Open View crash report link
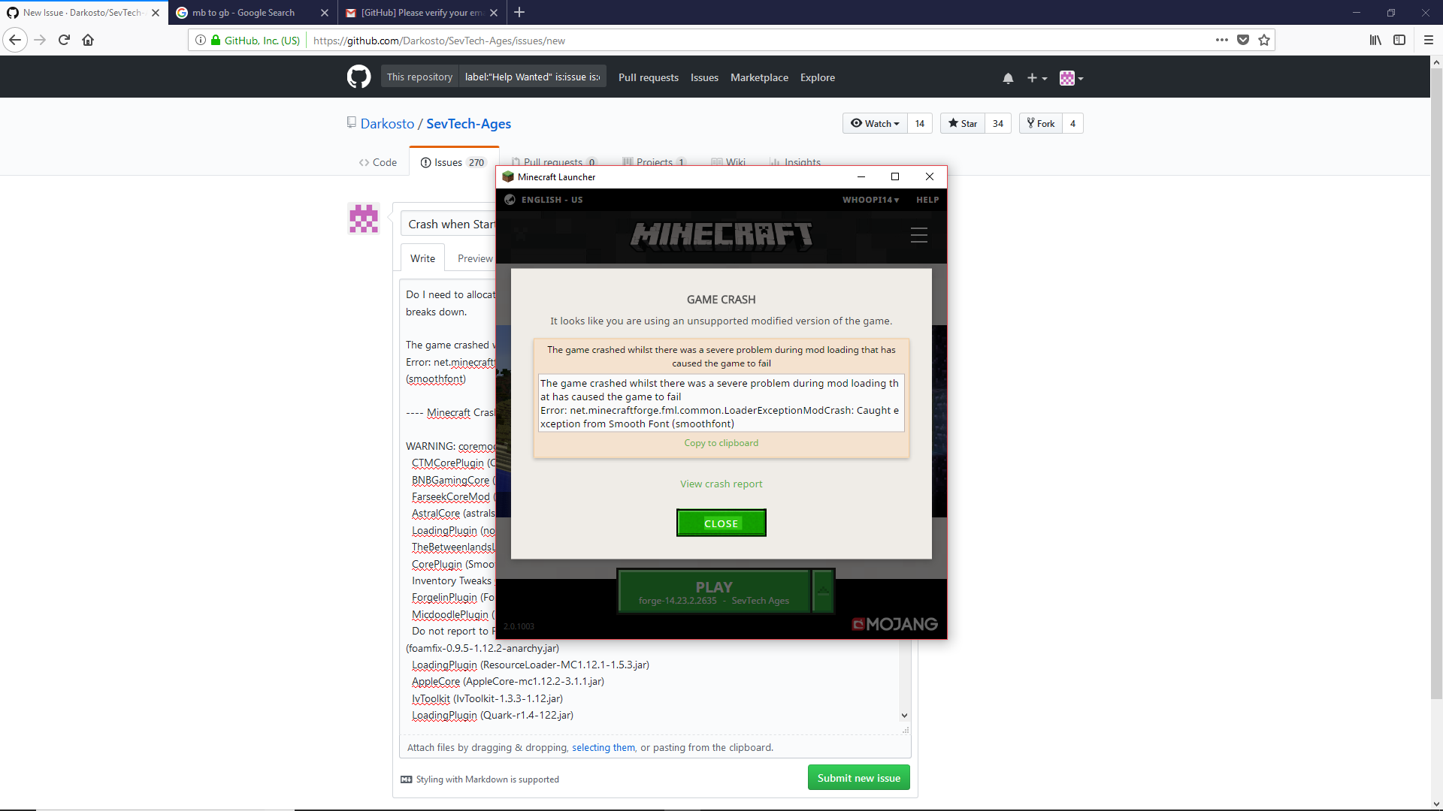Image resolution: width=1443 pixels, height=811 pixels. click(721, 484)
